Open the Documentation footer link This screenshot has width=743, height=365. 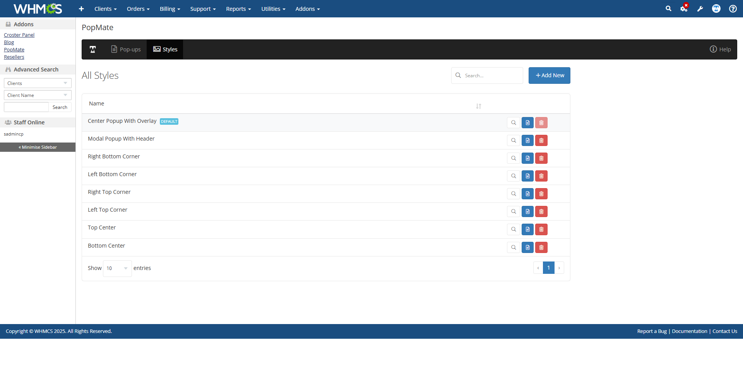(690, 331)
